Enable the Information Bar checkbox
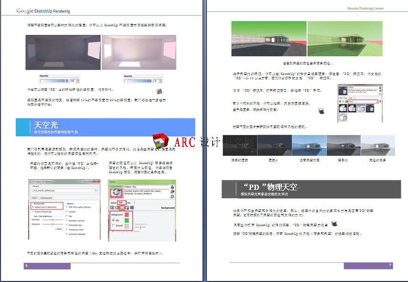Viewport: 408px width, 282px height. pyautogui.click(x=67, y=225)
